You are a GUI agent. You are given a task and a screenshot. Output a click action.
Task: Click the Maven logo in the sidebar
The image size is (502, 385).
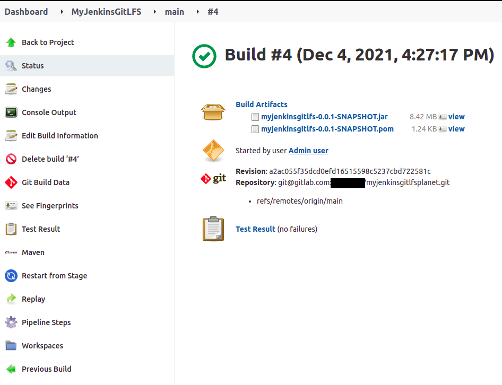click(11, 252)
